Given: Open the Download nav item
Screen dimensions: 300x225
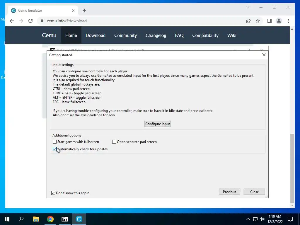Looking at the screenshot, I should (96, 35).
